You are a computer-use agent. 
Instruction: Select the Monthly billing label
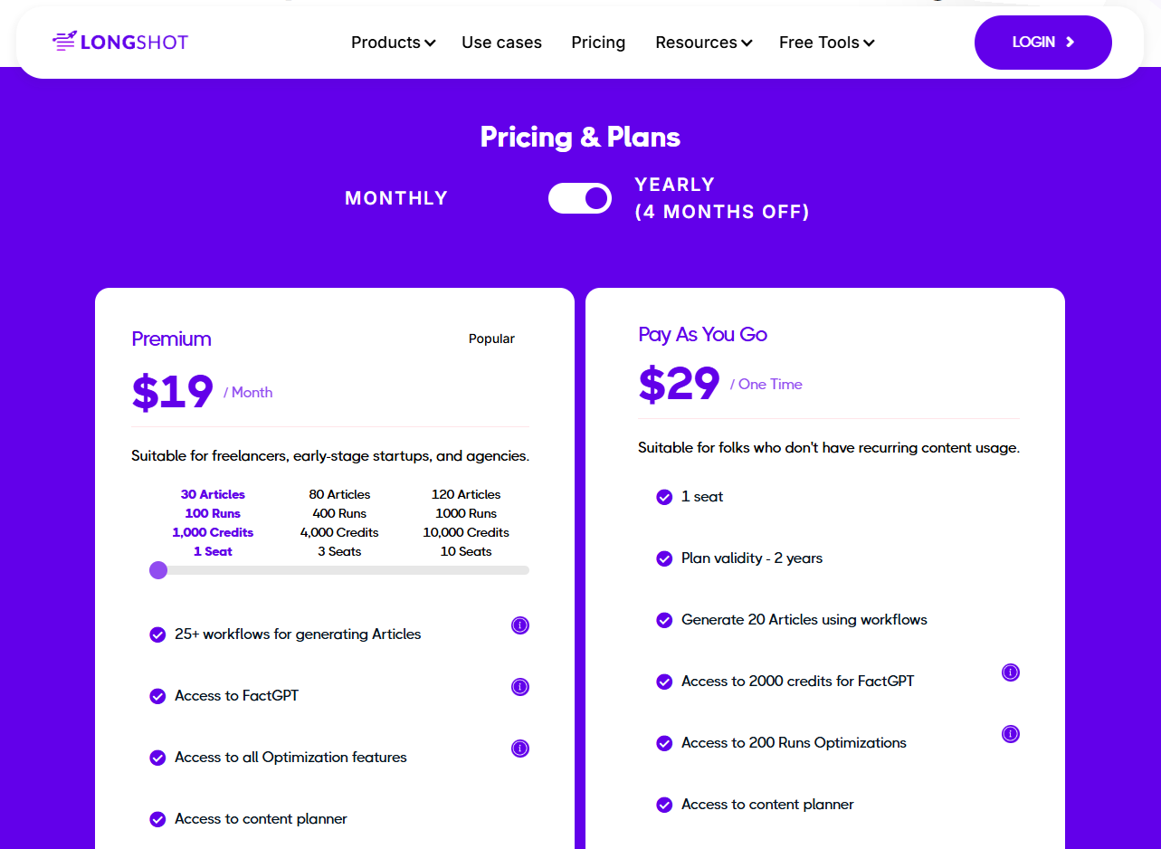[x=396, y=198]
